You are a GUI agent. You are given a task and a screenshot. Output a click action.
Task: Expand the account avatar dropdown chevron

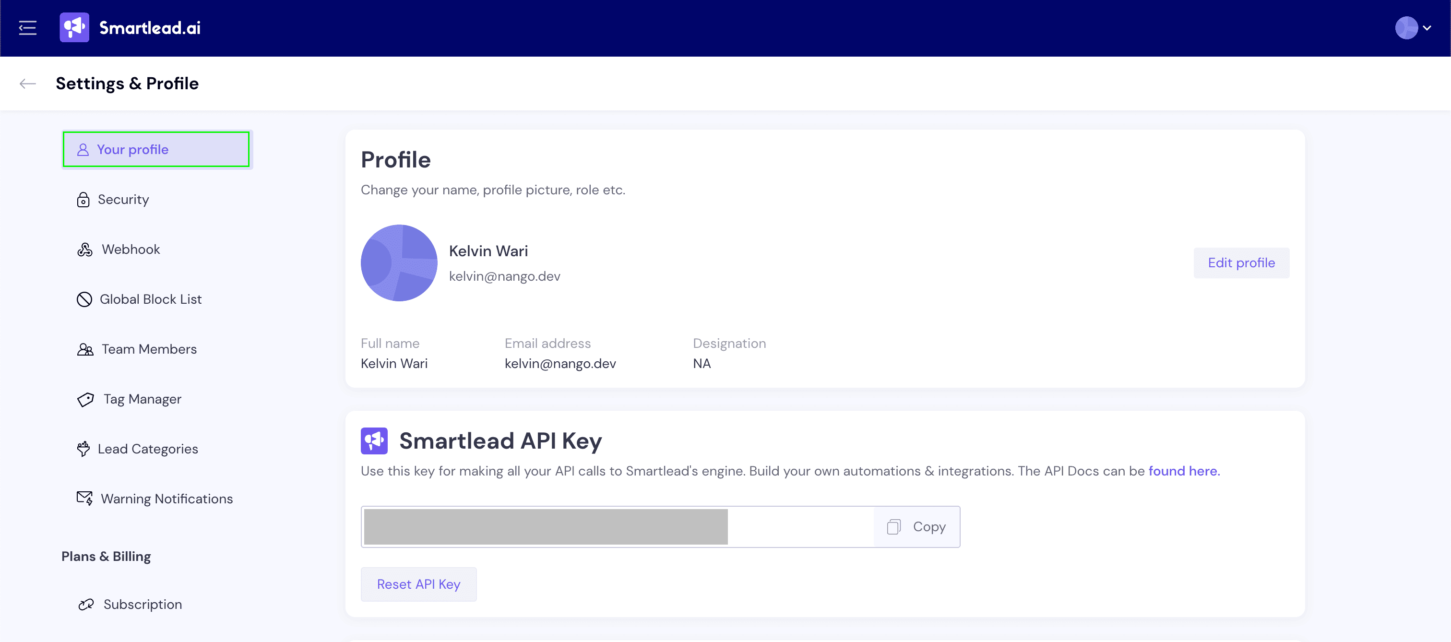pyautogui.click(x=1427, y=28)
